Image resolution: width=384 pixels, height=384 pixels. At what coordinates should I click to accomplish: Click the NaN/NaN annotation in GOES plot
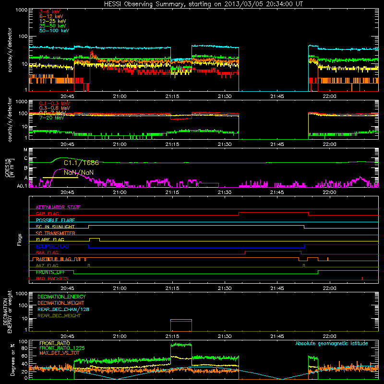tap(79, 173)
